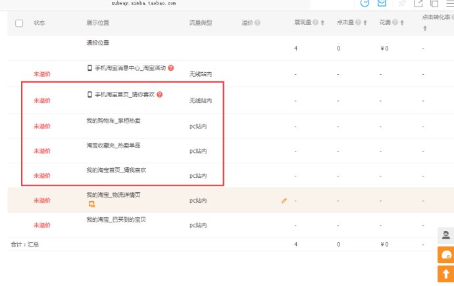Click 我的淘宝首页_猜我喜欢 placement name
Image resolution: width=454 pixels, height=286 pixels.
(116, 170)
